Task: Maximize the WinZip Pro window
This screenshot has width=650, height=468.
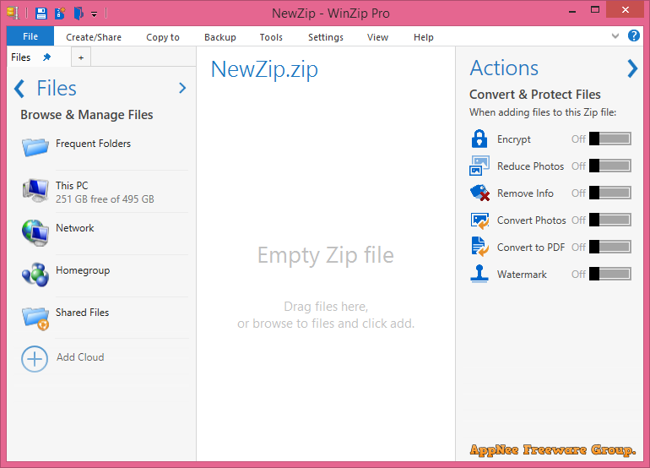Action: pos(595,10)
